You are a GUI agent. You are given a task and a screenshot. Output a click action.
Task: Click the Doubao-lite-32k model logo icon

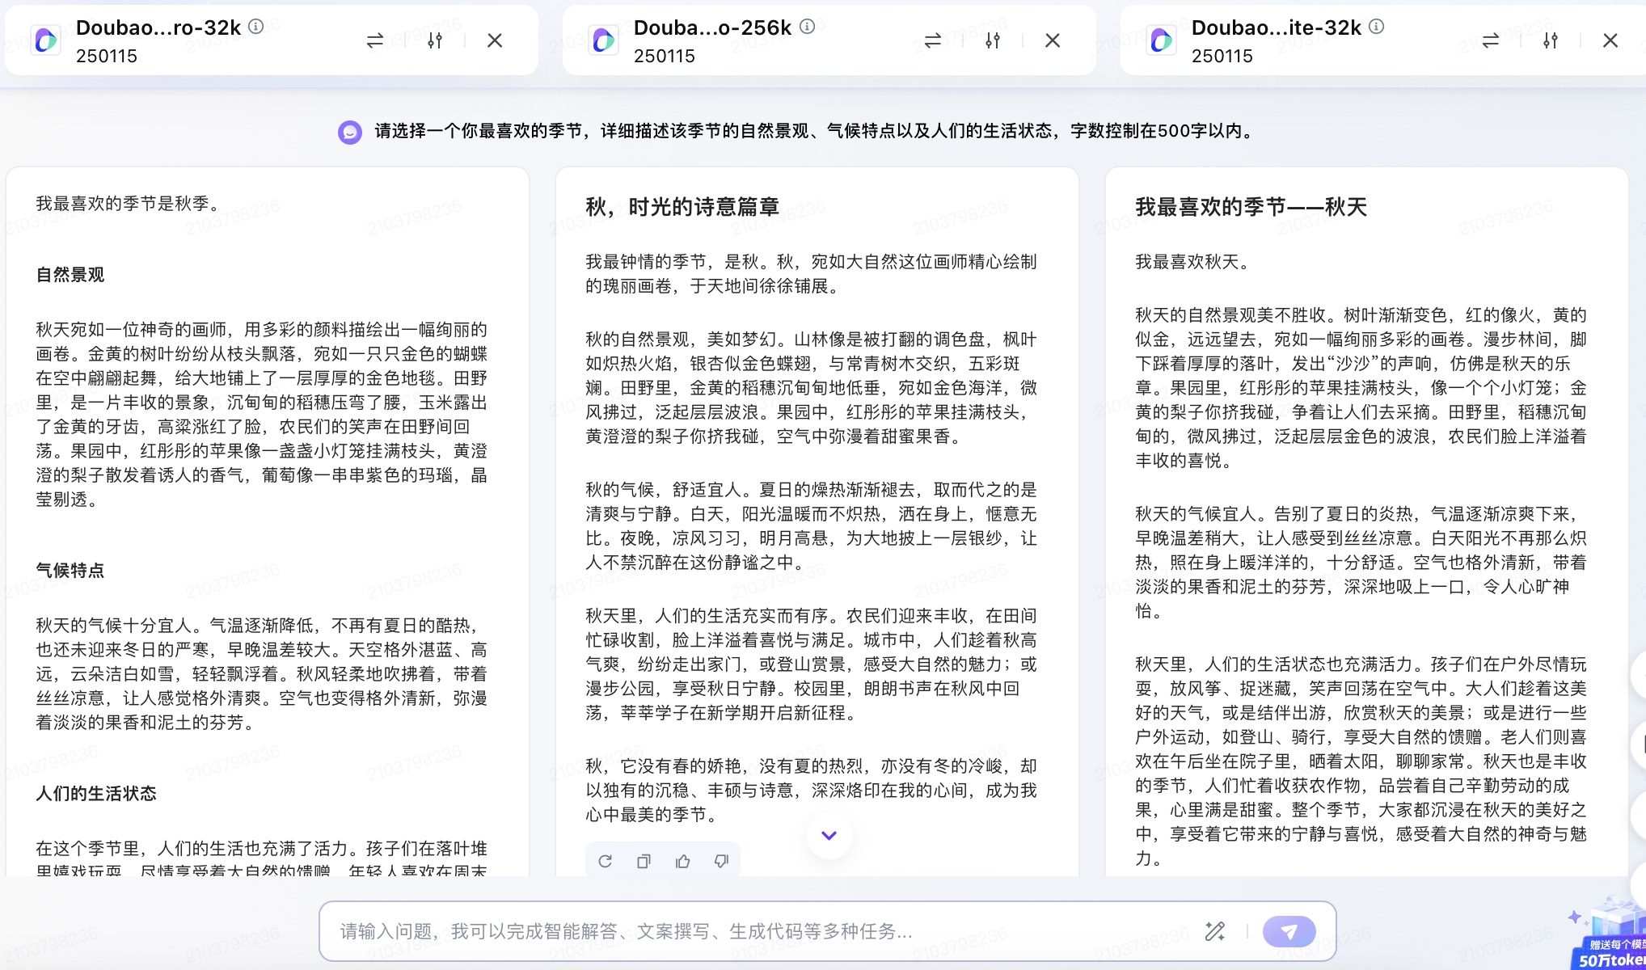pyautogui.click(x=1162, y=40)
